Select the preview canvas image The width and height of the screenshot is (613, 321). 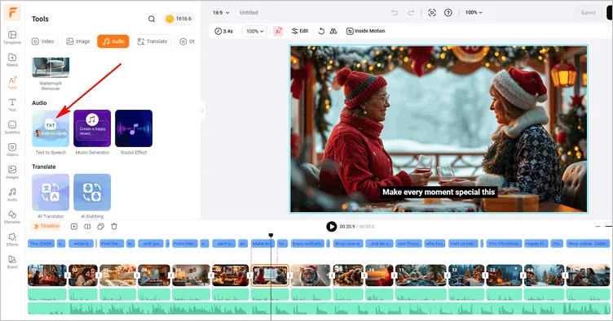click(x=439, y=129)
